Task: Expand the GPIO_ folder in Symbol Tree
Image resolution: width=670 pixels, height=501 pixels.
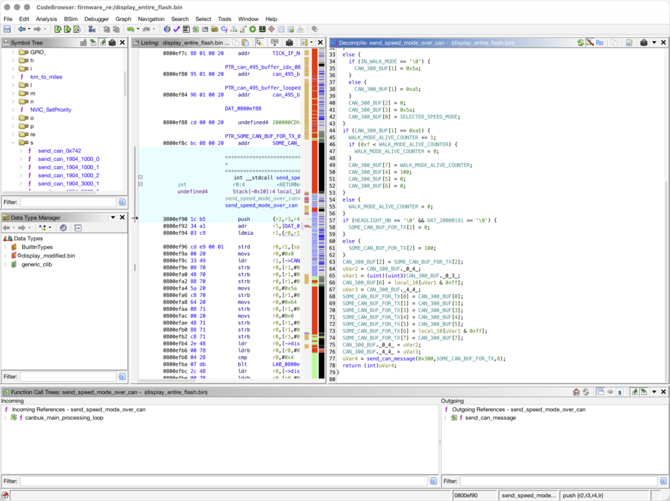Action: tap(13, 52)
